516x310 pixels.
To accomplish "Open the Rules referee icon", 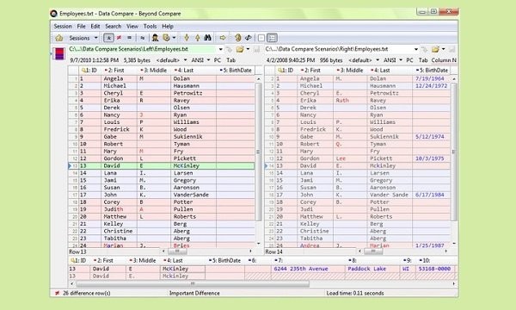I will [155, 38].
